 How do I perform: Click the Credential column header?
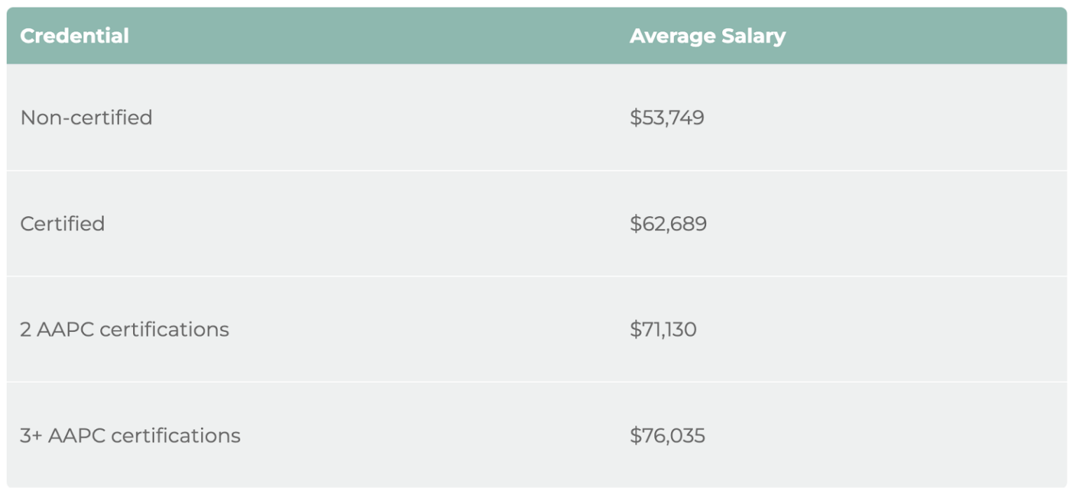pyautogui.click(x=74, y=36)
